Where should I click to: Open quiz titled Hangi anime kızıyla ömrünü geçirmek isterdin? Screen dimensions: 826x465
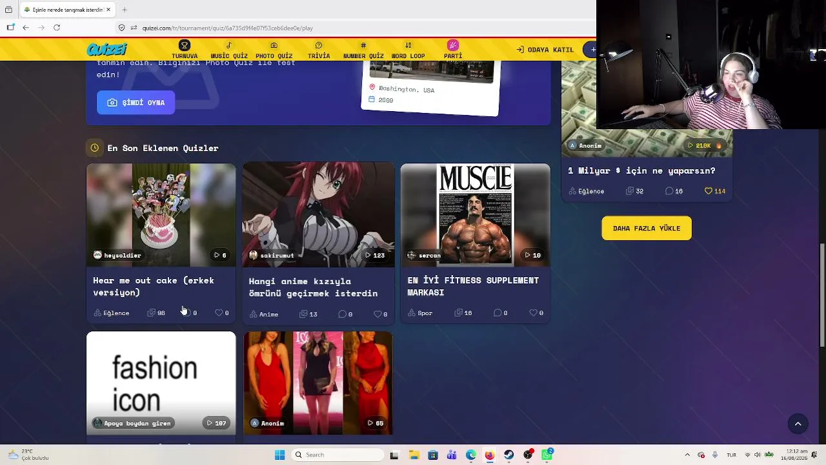[313, 287]
